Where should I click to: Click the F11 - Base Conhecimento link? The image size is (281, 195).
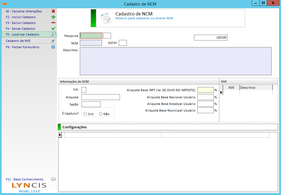[x=25, y=179]
